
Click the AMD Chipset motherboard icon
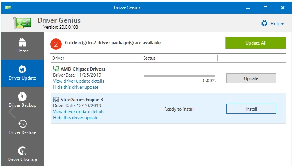click(x=56, y=69)
